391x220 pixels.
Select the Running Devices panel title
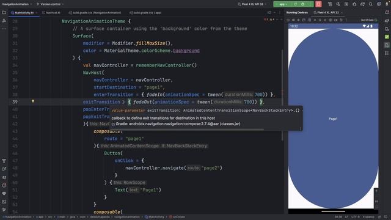pyautogui.click(x=297, y=12)
